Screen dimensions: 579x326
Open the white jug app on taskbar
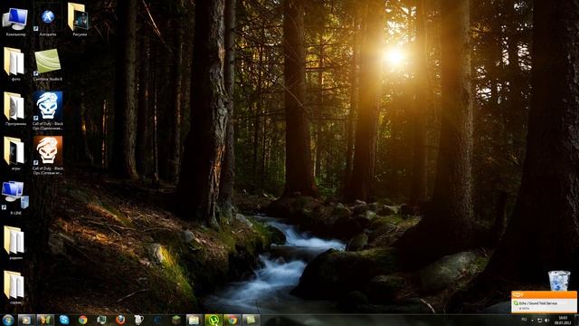pyautogui.click(x=138, y=320)
